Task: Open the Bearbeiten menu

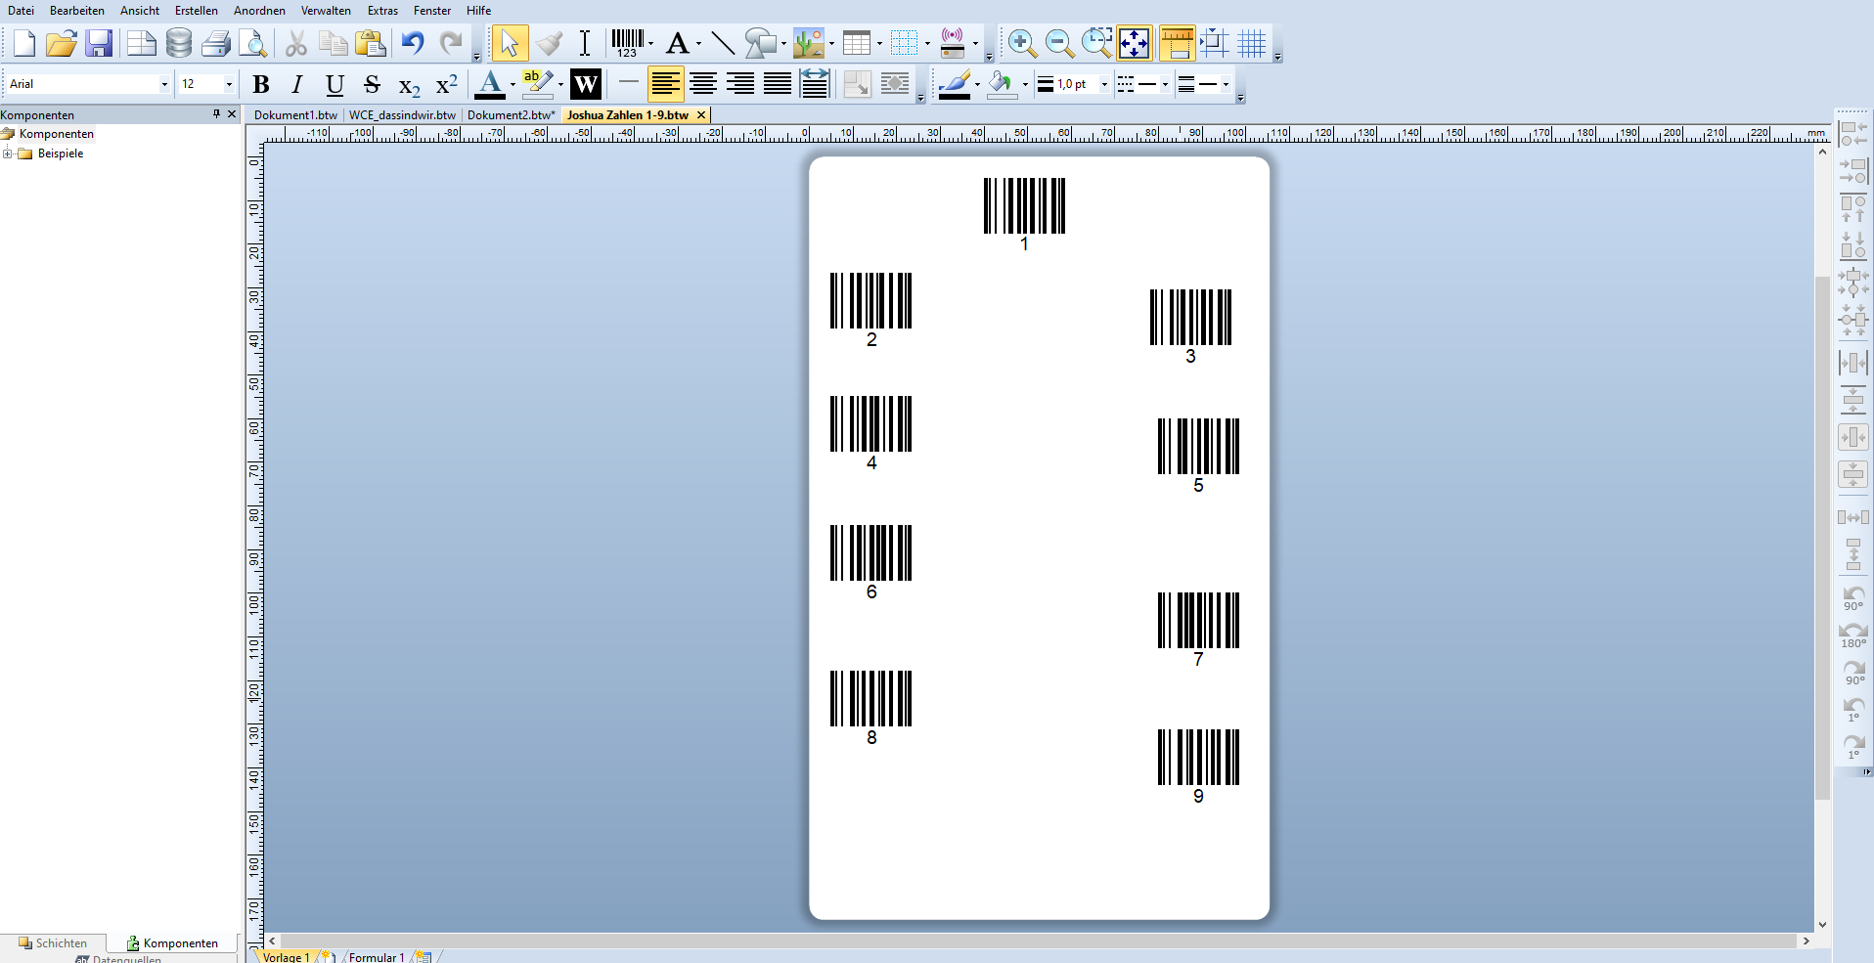Action: click(x=77, y=11)
